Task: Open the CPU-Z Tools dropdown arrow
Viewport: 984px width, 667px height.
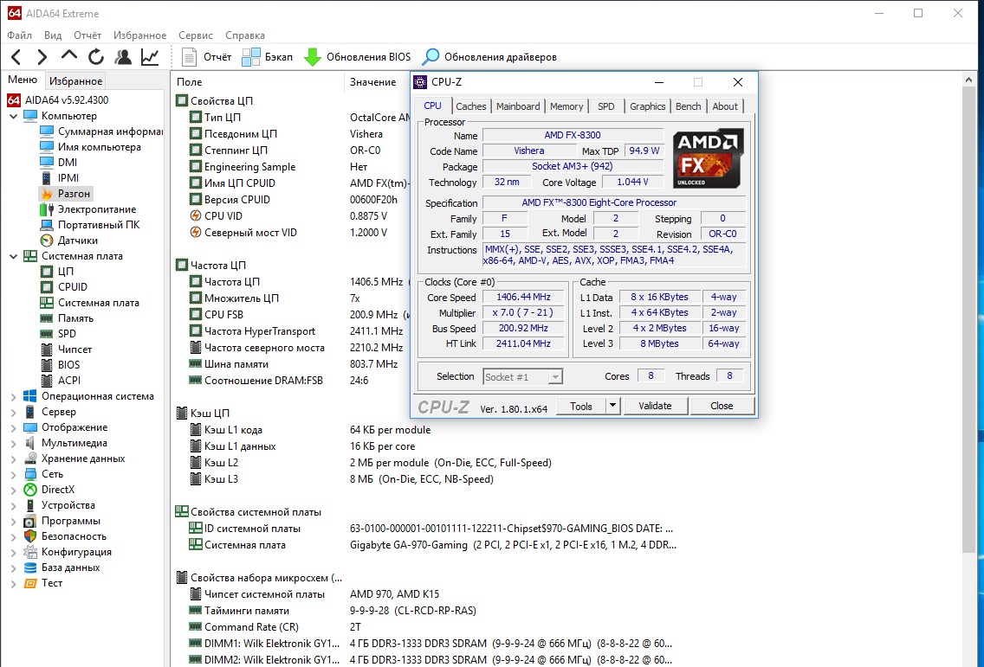Action: point(613,407)
